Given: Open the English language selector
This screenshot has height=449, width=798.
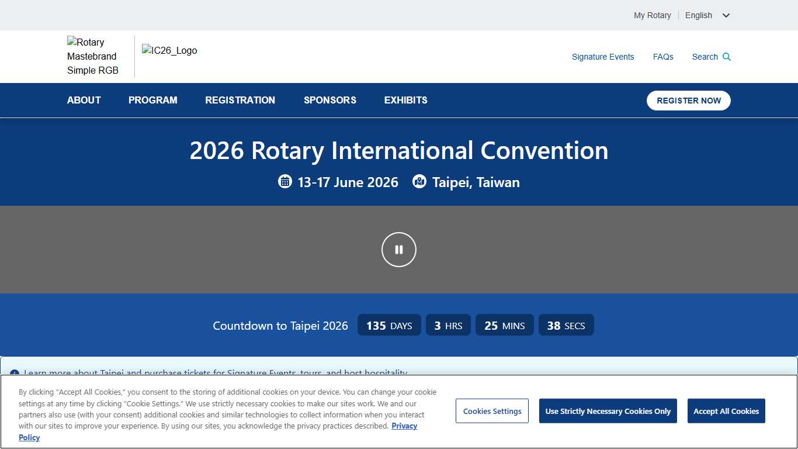Looking at the screenshot, I should coord(707,15).
